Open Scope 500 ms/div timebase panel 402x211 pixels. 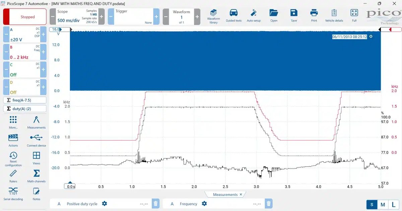pyautogui.click(x=77, y=17)
